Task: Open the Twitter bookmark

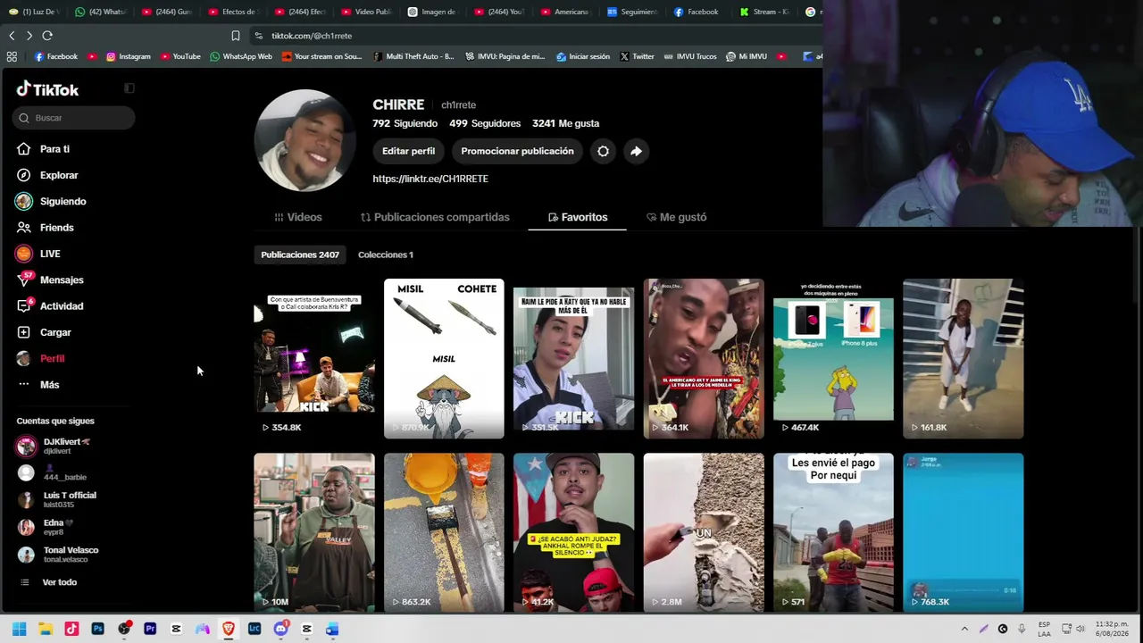Action: pyautogui.click(x=637, y=56)
